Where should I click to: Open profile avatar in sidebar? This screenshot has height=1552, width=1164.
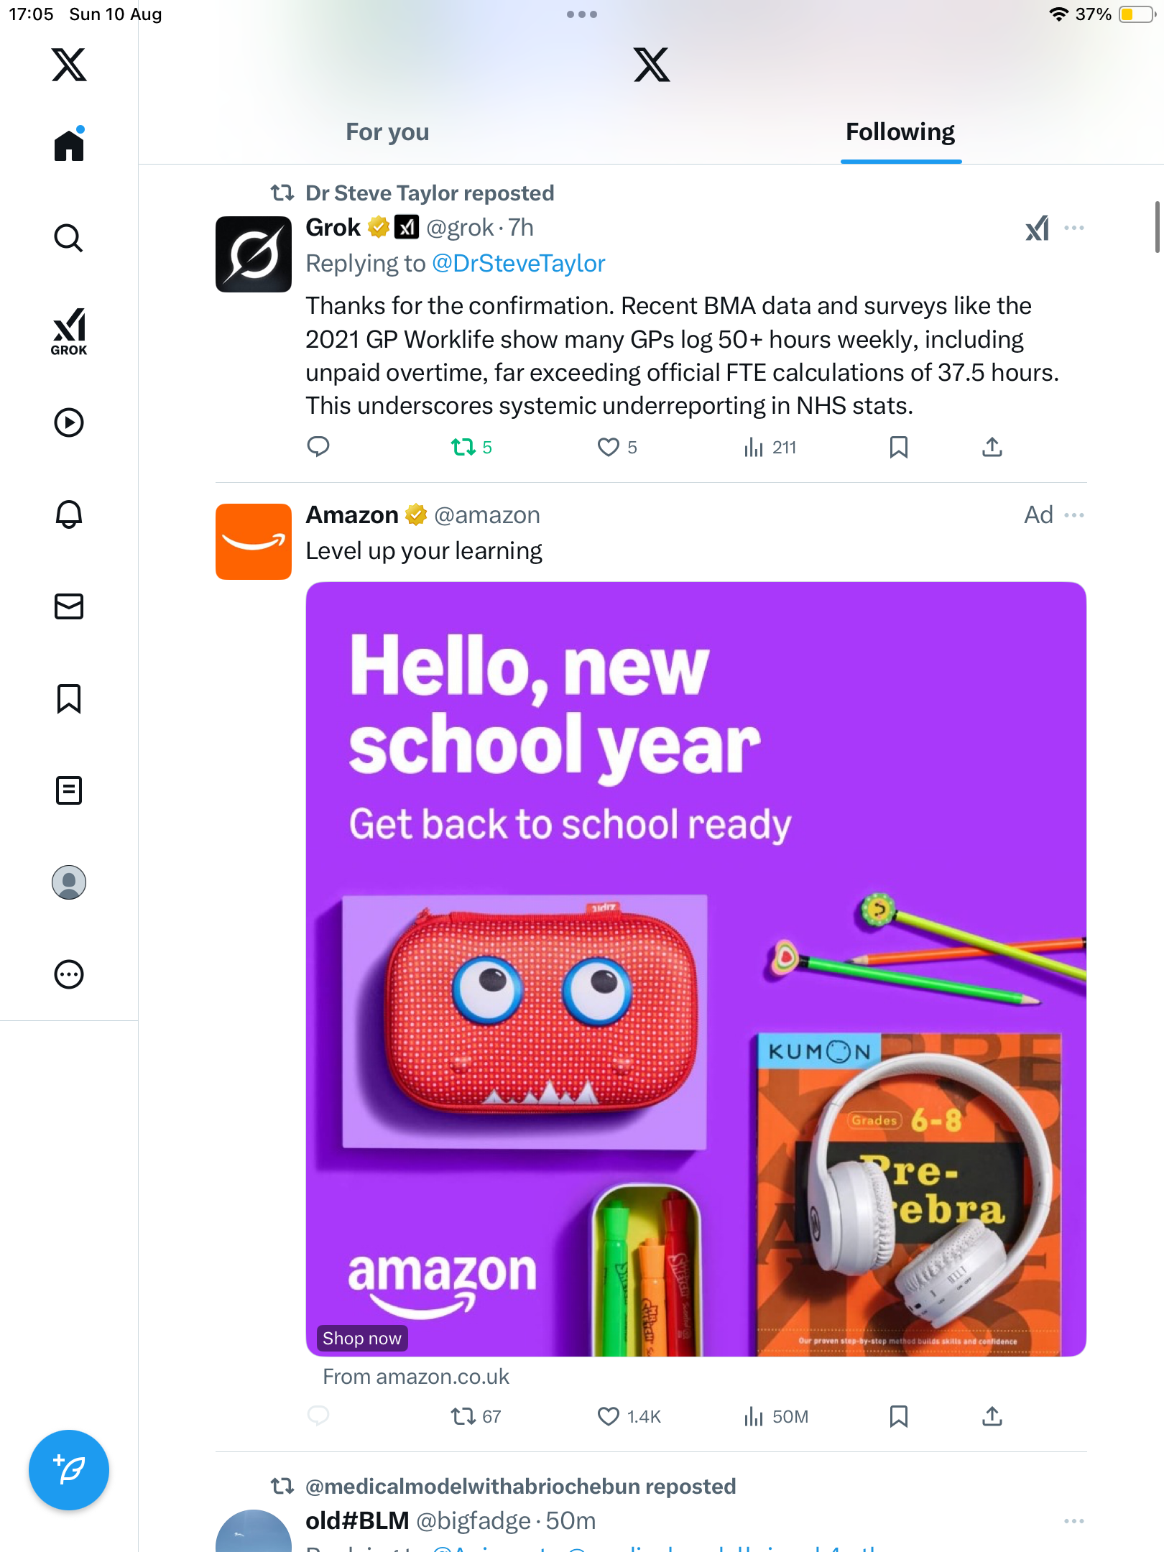pos(69,882)
